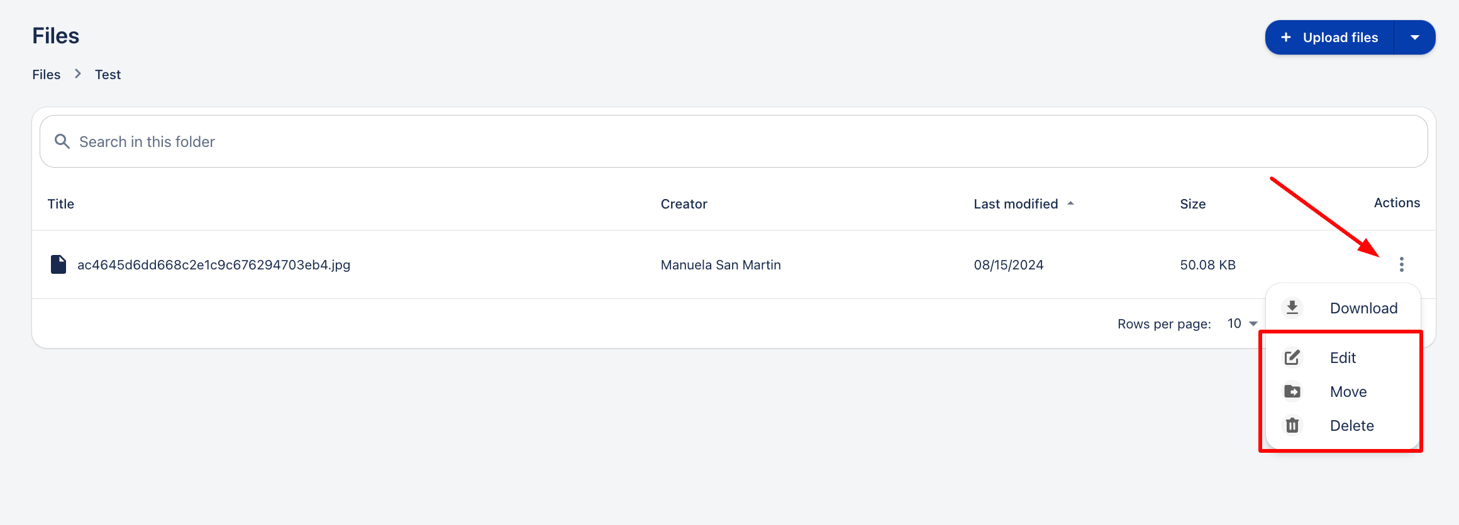
Task: Click the magnifying glass search icon
Action: [62, 141]
